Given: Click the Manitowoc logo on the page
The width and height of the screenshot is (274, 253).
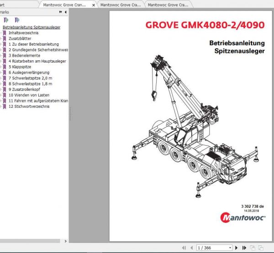Looking at the screenshot, I should [243, 217].
